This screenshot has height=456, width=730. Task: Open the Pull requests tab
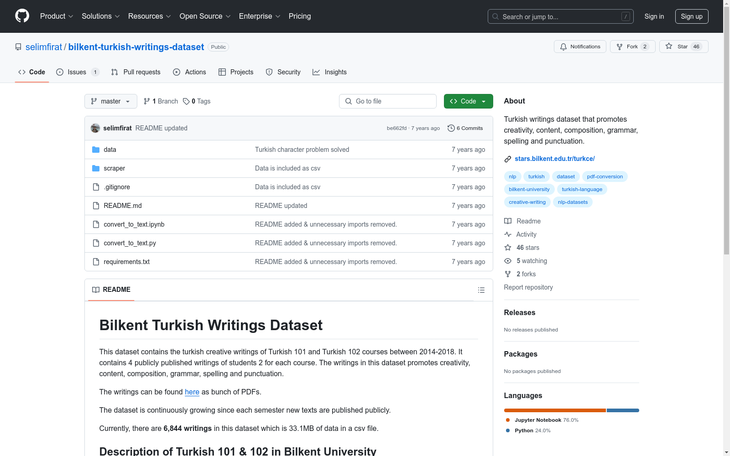tap(136, 72)
